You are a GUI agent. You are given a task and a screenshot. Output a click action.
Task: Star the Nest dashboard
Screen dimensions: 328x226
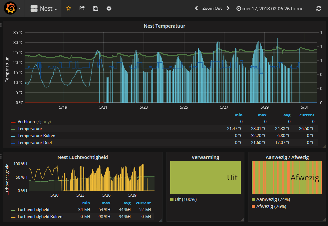(x=69, y=8)
